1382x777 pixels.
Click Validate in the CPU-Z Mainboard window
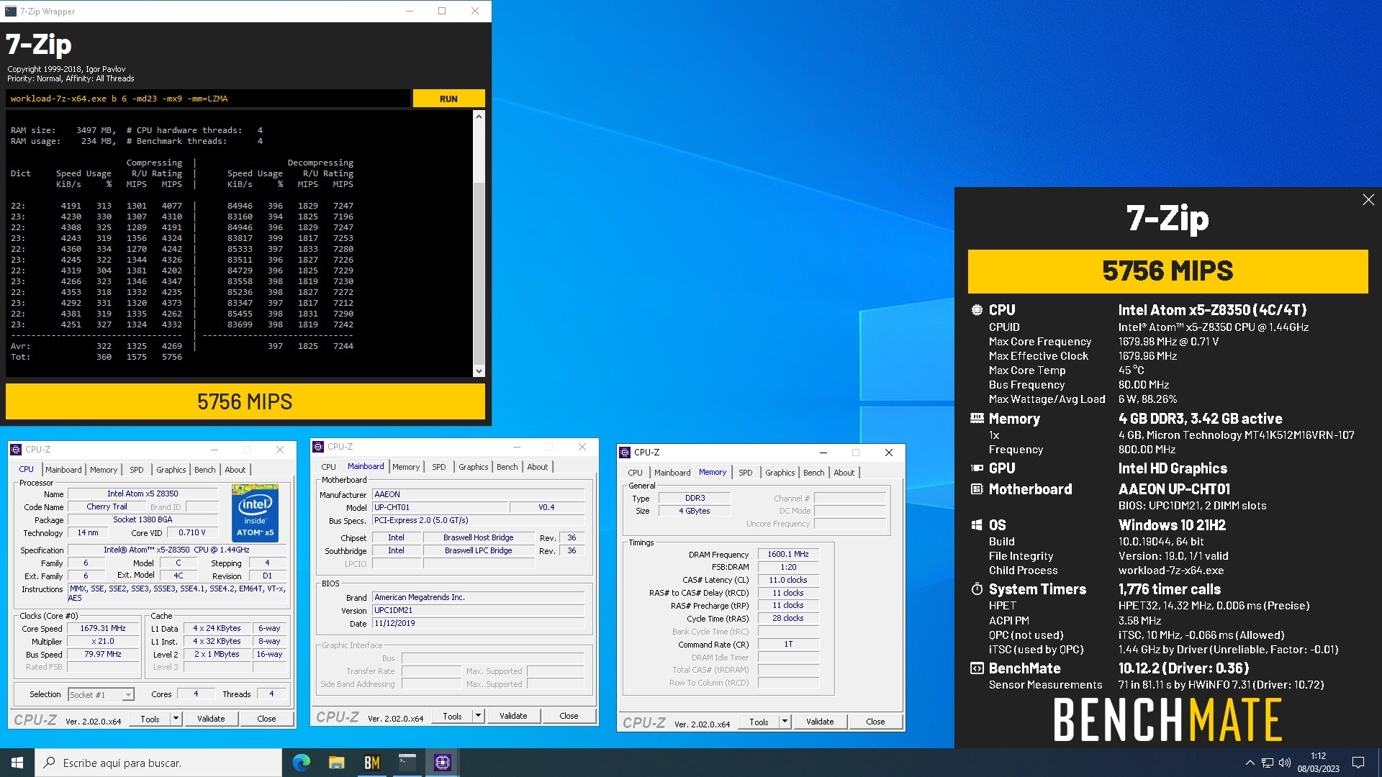click(513, 716)
